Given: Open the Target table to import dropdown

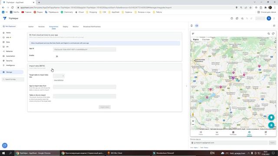Looking at the screenshot, I should [59, 76].
